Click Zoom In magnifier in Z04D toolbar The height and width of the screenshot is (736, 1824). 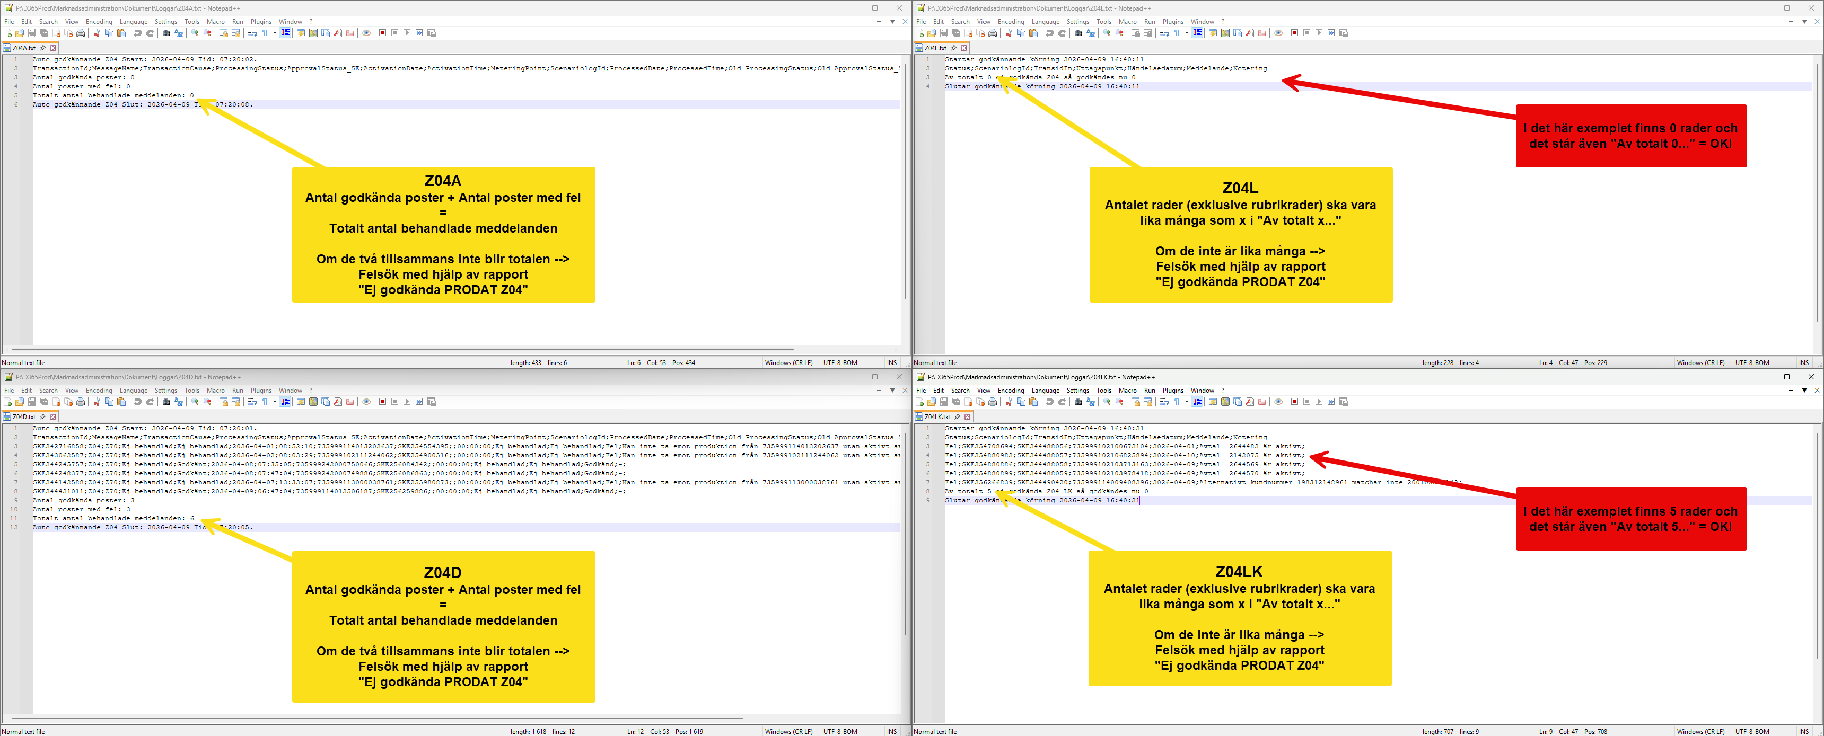click(x=196, y=401)
